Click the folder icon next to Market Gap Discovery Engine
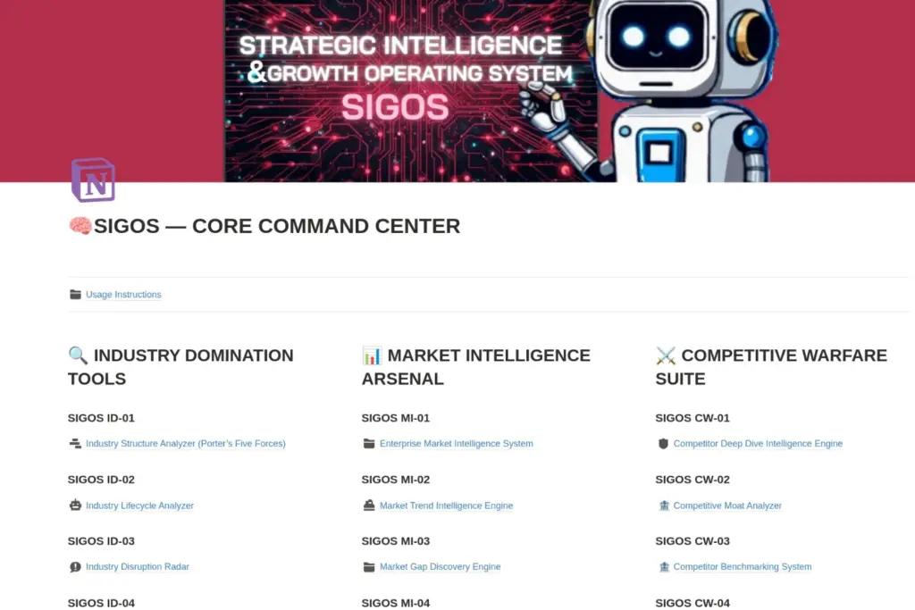Screen dimensions: 915x610 click(x=368, y=566)
